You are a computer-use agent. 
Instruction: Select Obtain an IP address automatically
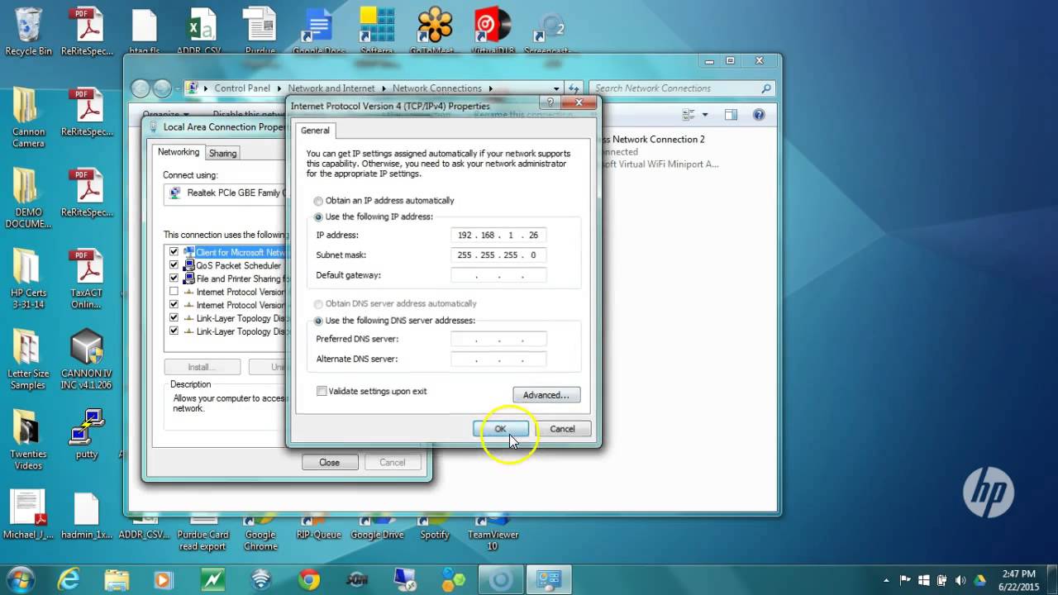[318, 201]
